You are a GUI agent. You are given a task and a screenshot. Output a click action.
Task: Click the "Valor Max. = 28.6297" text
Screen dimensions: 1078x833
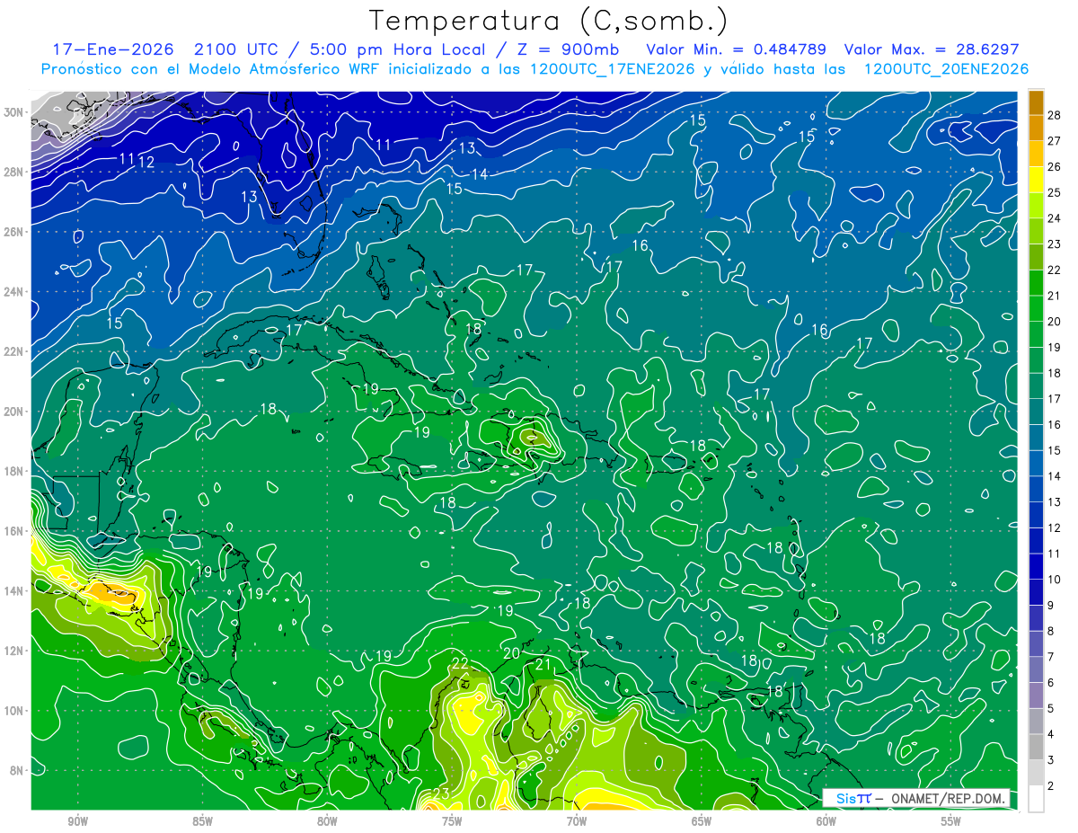931,49
